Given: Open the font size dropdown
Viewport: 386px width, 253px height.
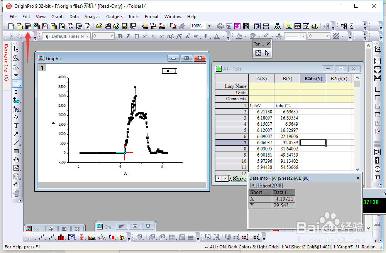Looking at the screenshot, I should point(112,36).
